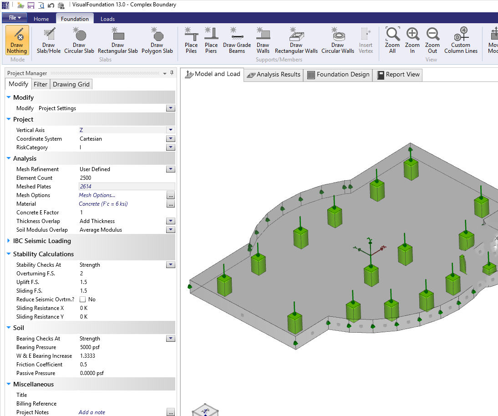Activate the Draw Walls tool

point(263,40)
